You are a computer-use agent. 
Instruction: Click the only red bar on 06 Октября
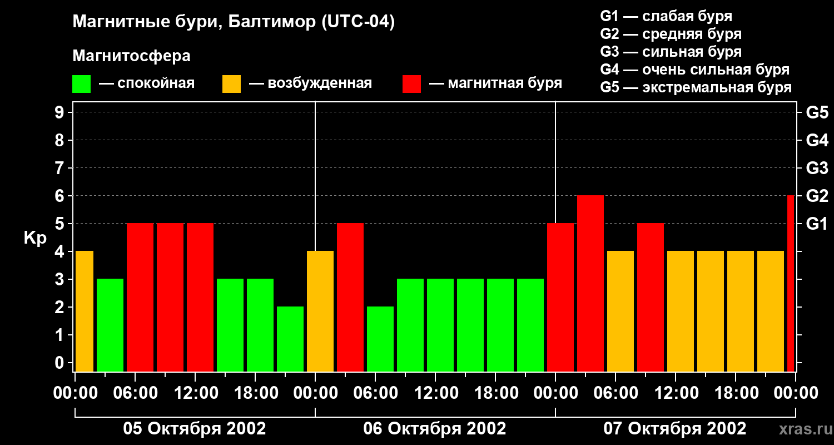coord(350,298)
